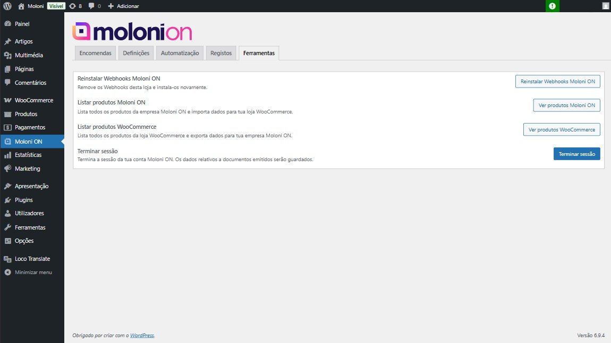611x343 pixels.
Task: Click the Moloni site name in admin bar
Action: (x=36, y=6)
